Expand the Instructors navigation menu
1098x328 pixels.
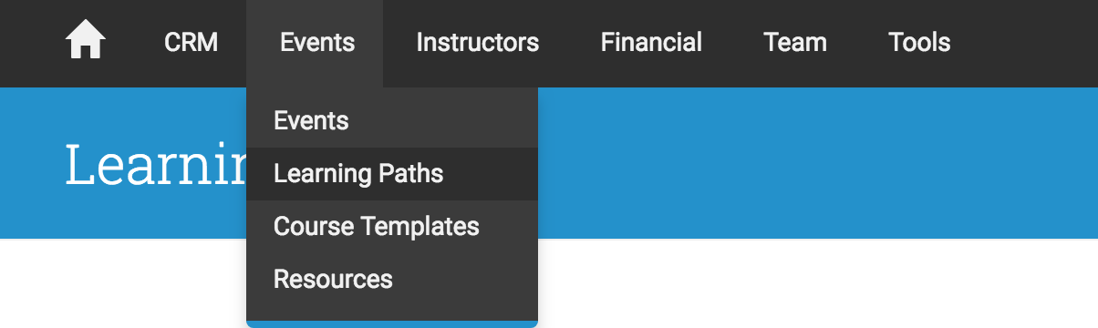tap(477, 43)
